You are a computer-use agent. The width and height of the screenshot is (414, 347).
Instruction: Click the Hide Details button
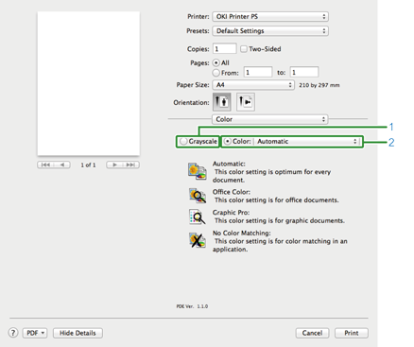(78, 333)
